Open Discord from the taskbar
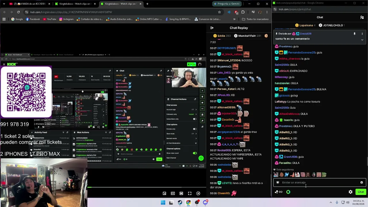368x207 pixels. 205,202
